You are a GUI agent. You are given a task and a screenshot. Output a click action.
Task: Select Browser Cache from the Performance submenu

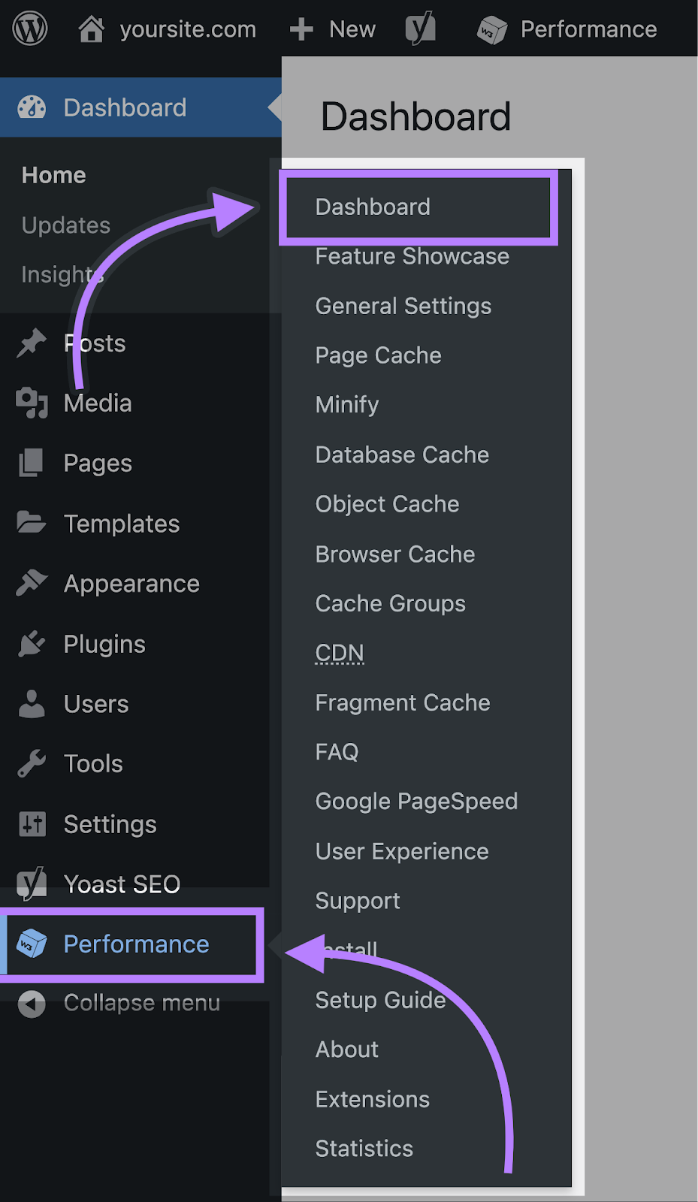(394, 554)
